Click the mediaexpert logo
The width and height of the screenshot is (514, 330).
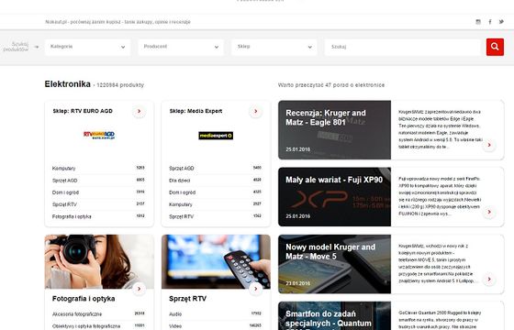pos(216,136)
